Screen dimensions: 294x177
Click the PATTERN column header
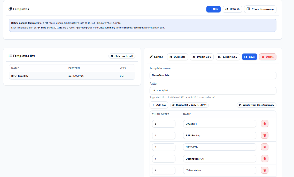(x=74, y=68)
